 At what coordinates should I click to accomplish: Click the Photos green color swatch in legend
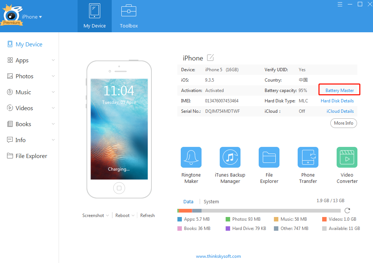(228, 219)
